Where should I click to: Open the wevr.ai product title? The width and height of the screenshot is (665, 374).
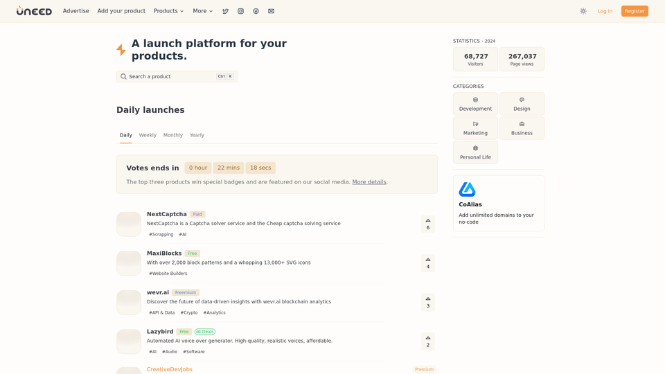pos(158,292)
